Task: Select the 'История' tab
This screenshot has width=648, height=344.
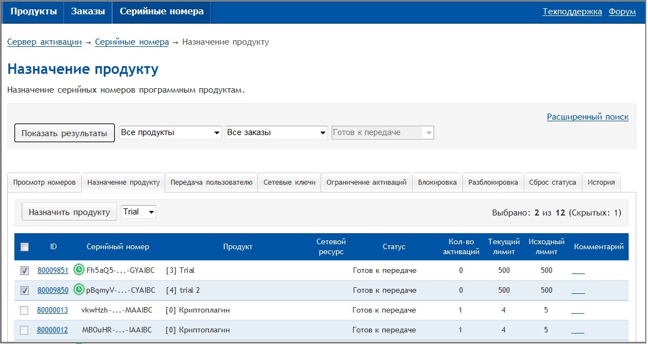Action: (601, 182)
